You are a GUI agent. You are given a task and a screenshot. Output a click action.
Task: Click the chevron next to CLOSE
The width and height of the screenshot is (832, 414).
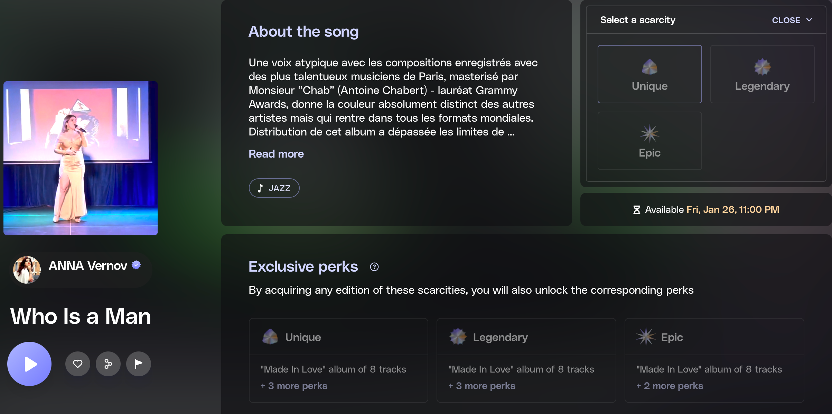pos(809,20)
